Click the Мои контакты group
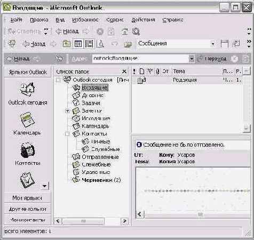254x240 pixels. click(x=28, y=220)
